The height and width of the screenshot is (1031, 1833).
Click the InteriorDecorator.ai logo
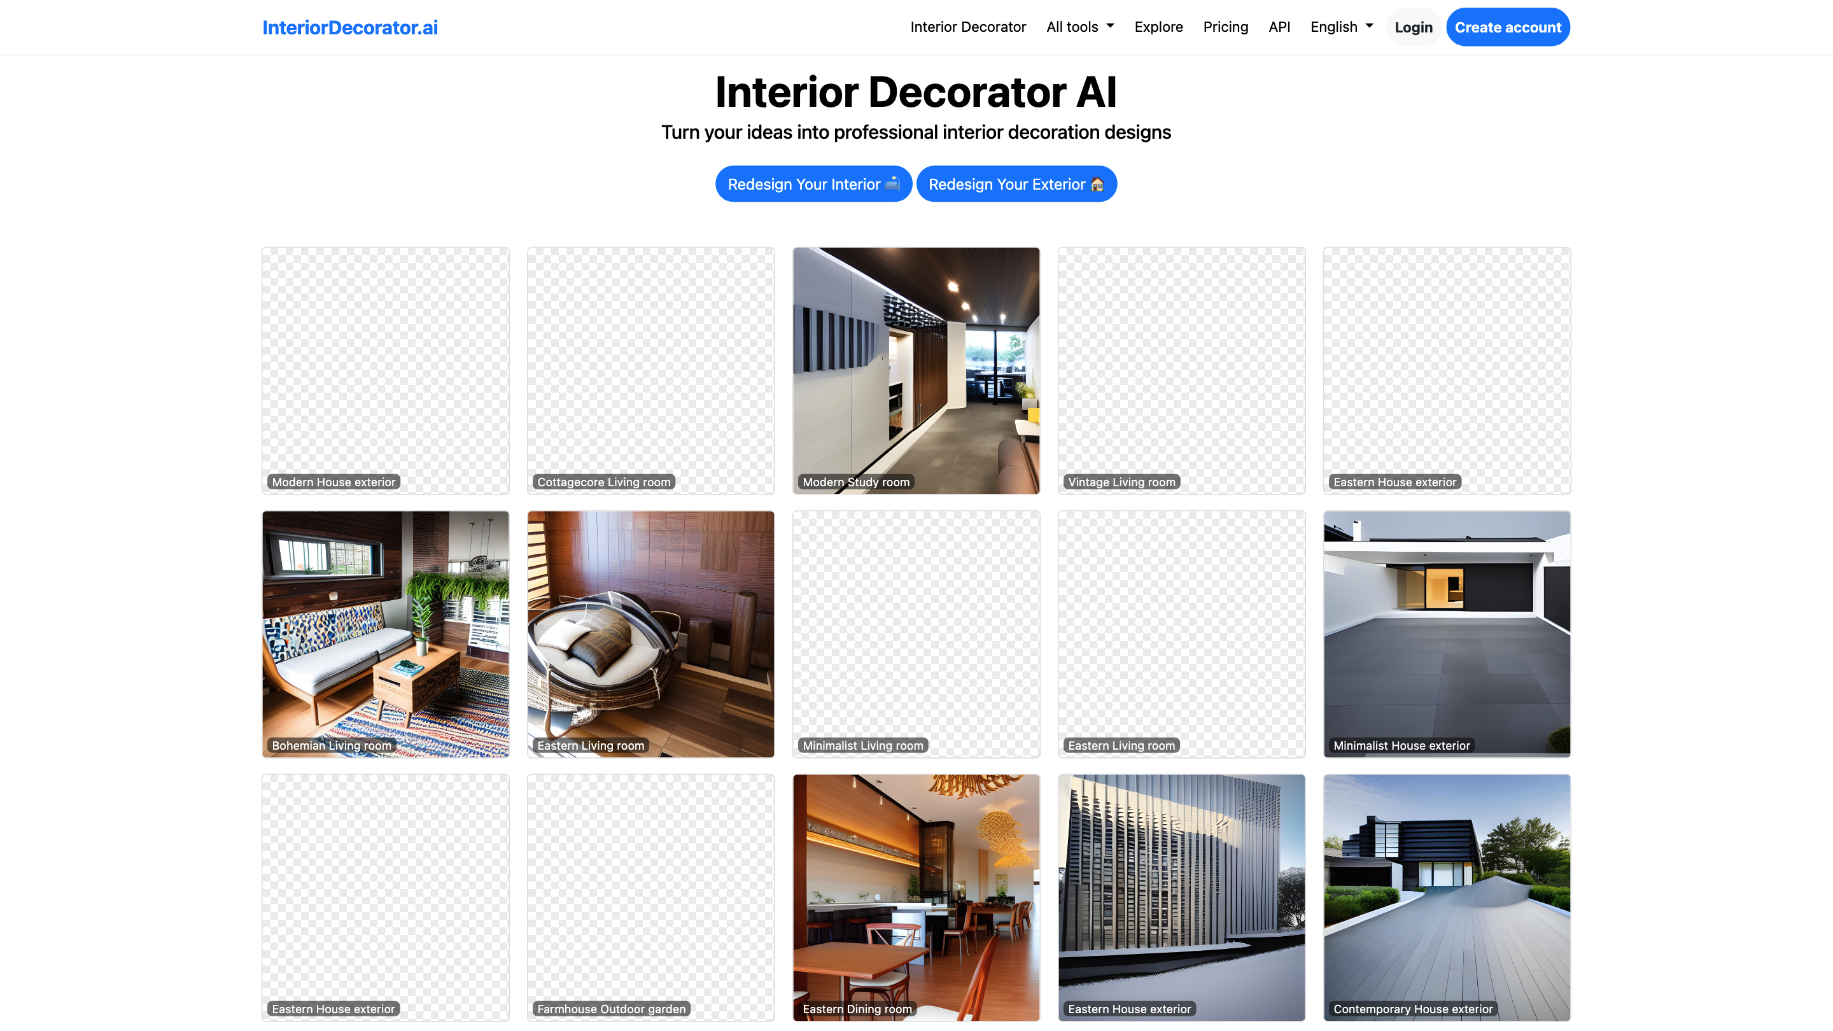(349, 27)
